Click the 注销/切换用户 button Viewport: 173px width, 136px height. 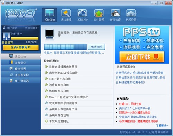(x=21, y=47)
